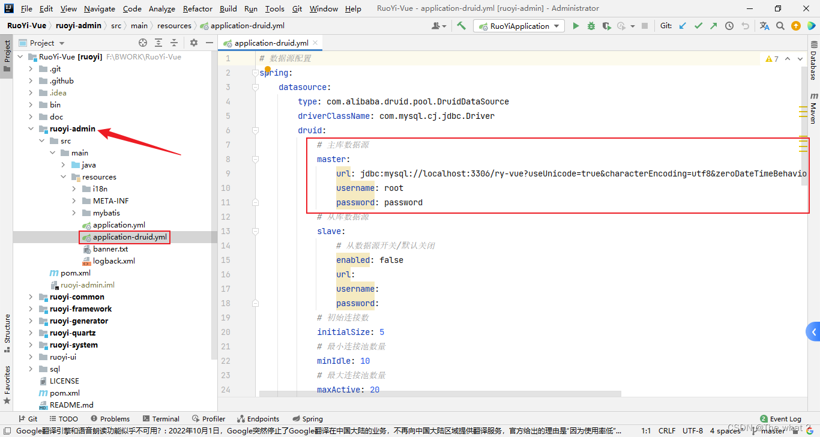Open the Navigate menu
Screen dimensions: 820x437
pos(100,8)
